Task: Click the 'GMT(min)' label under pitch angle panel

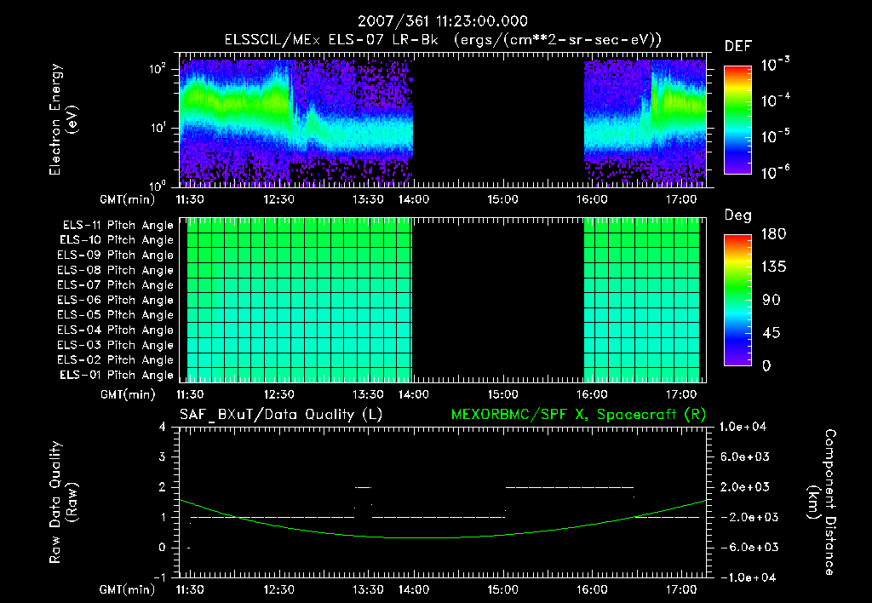Action: click(x=128, y=394)
